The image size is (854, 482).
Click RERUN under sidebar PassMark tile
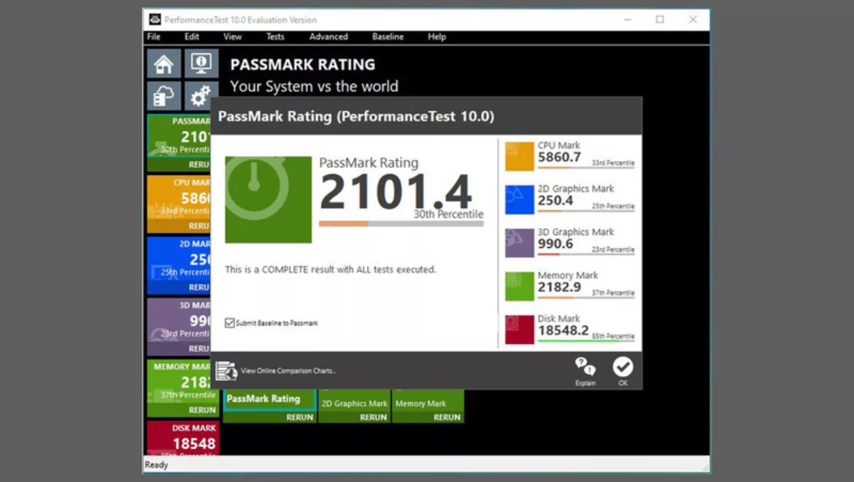pos(199,164)
